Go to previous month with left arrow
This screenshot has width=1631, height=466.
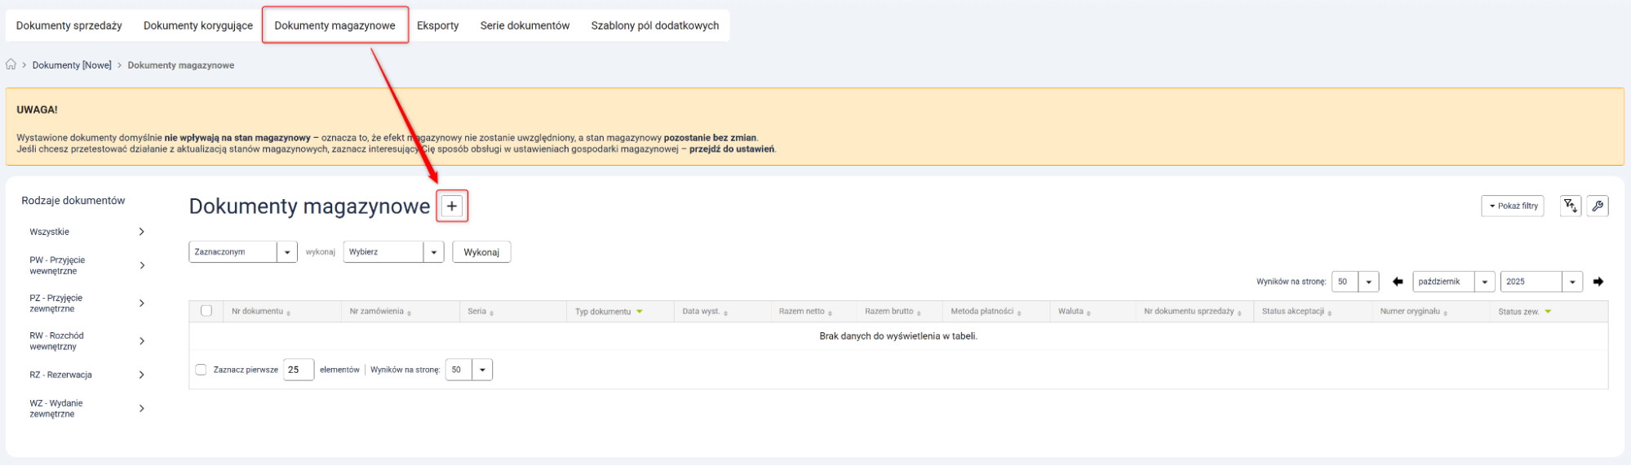[x=1398, y=282]
